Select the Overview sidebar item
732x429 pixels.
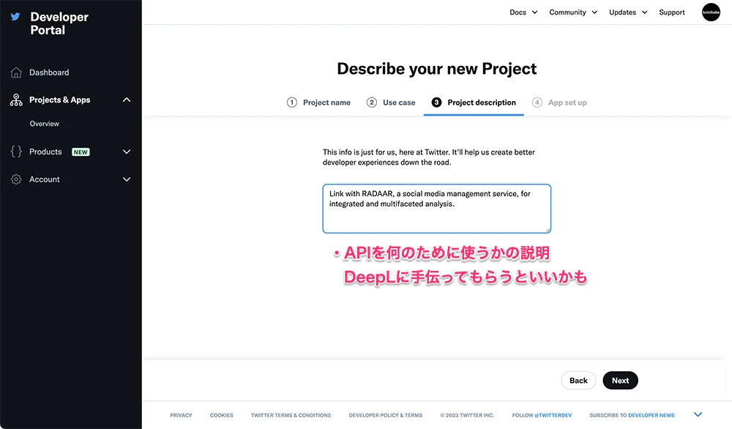coord(45,124)
